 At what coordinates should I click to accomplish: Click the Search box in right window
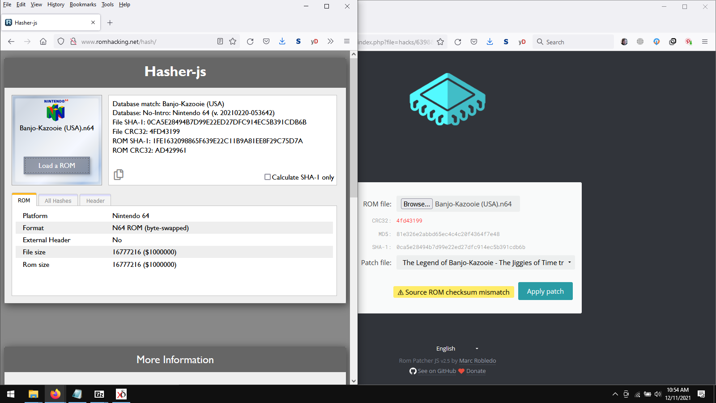pos(573,42)
